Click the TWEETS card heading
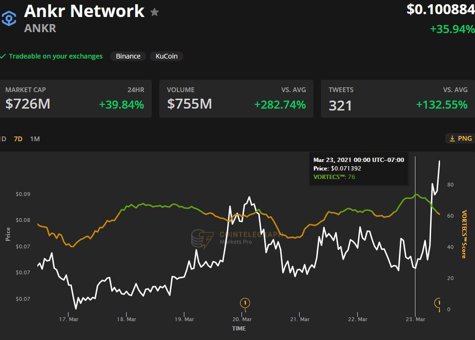475x340 pixels. (x=341, y=90)
